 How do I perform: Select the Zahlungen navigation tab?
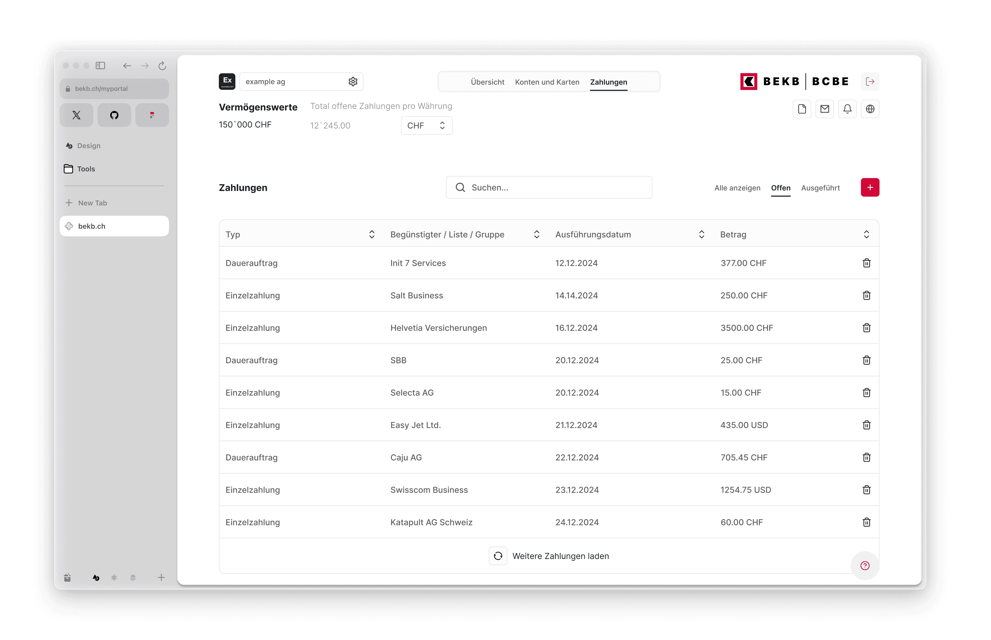[608, 82]
